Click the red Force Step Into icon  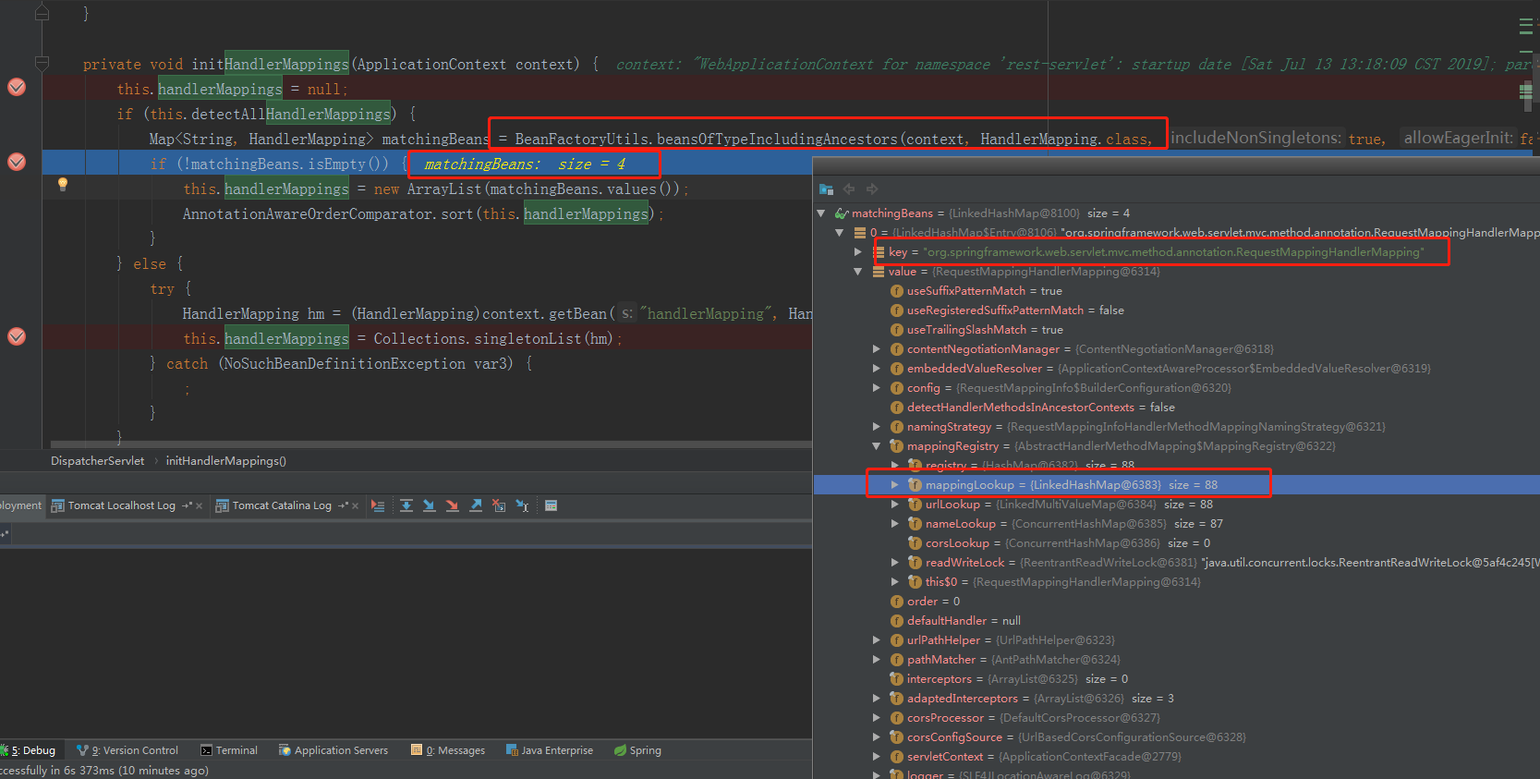[x=452, y=505]
